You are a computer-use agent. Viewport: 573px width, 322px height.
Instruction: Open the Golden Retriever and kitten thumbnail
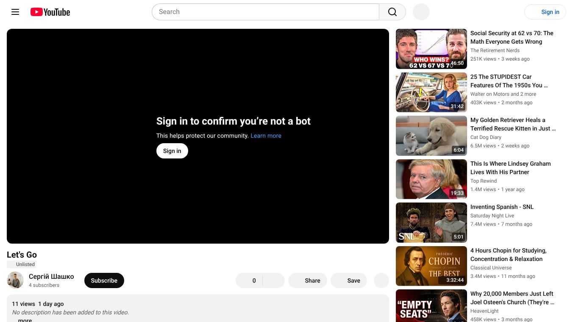pyautogui.click(x=431, y=136)
